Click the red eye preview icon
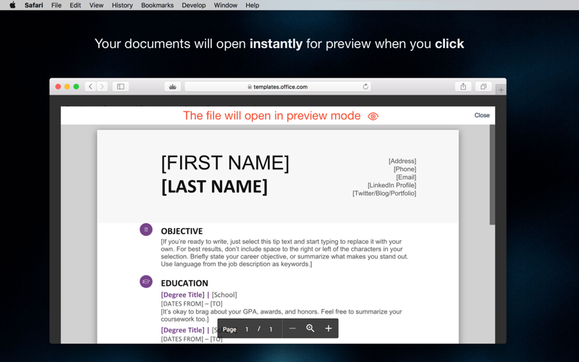Screen dimensions: 579x362 coord(373,116)
